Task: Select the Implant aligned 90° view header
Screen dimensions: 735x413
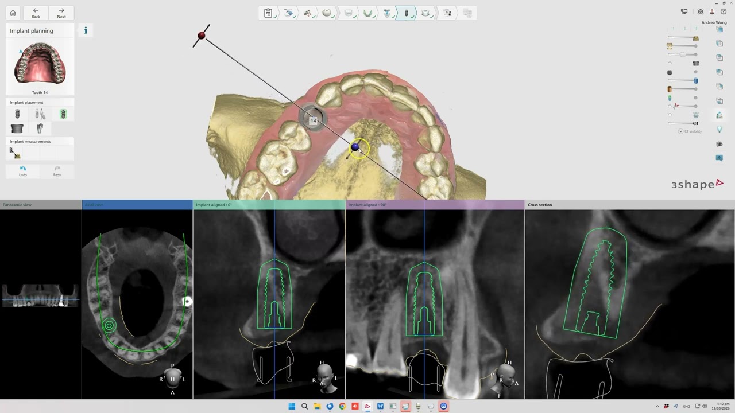Action: point(435,205)
